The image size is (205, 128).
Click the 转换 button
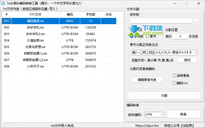[x=184, y=114]
